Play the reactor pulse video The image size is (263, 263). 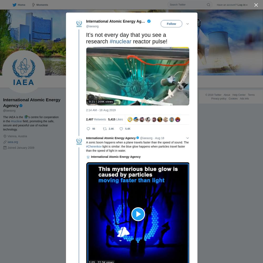(138, 76)
